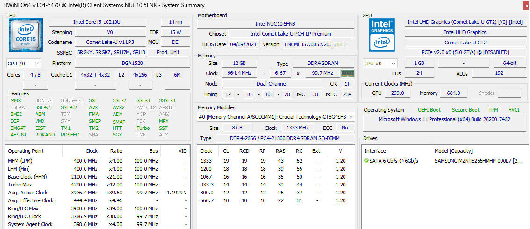The width and height of the screenshot is (530, 229).
Task: Click the green memory module icon
Action: (347, 73)
